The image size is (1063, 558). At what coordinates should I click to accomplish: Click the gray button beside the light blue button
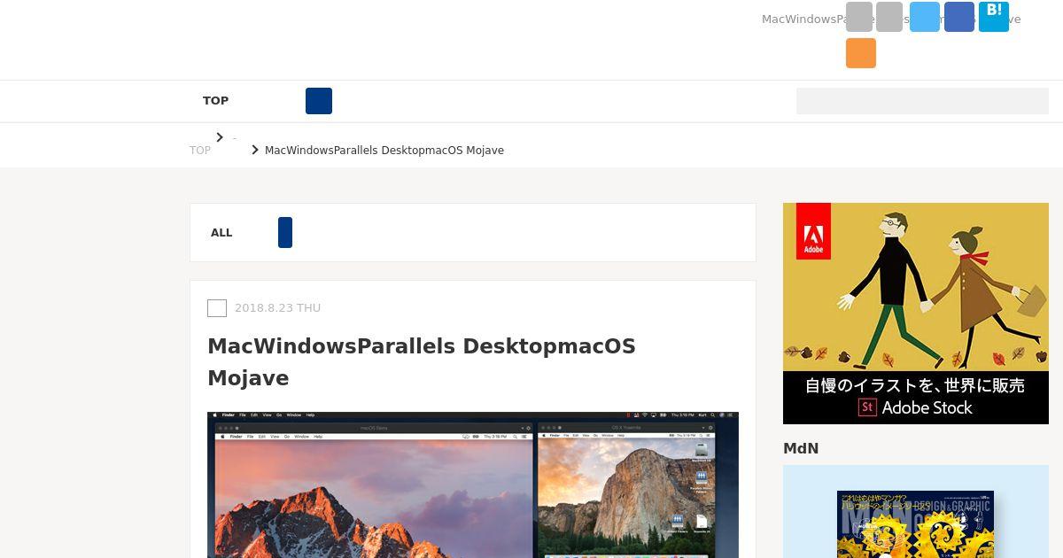coord(889,17)
